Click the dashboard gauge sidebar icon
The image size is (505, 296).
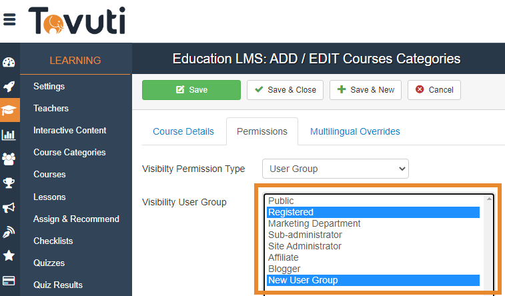click(x=9, y=63)
